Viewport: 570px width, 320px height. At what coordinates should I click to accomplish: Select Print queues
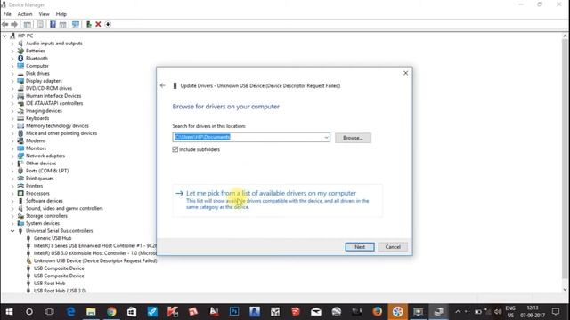[39, 179]
